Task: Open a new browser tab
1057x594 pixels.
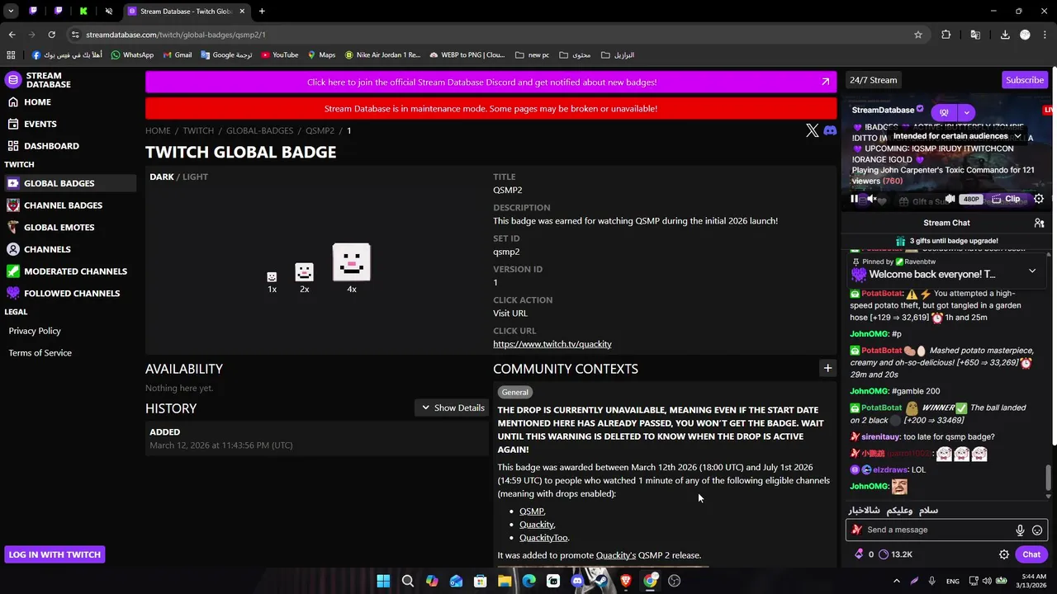Action: (x=262, y=12)
